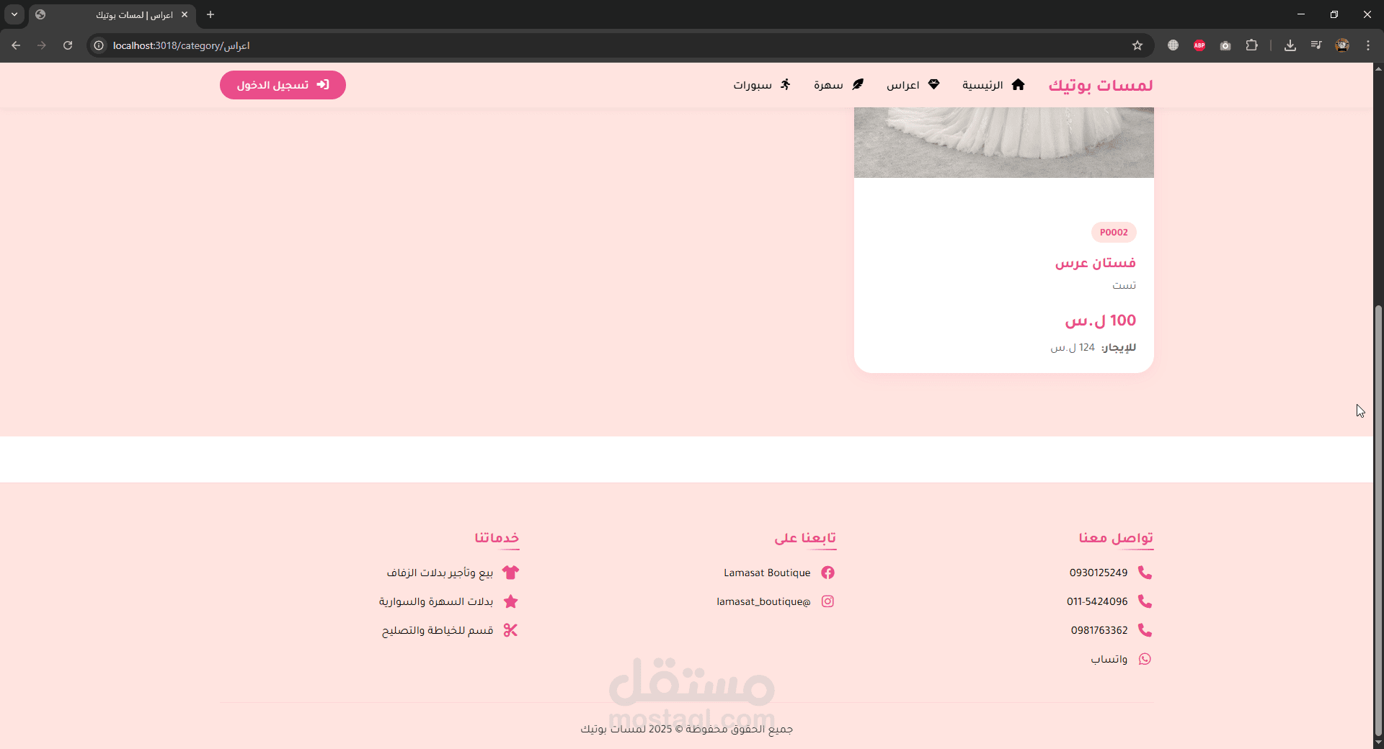Open the media control icon in toolbar
Viewport: 1384px width, 749px height.
pyautogui.click(x=1316, y=45)
